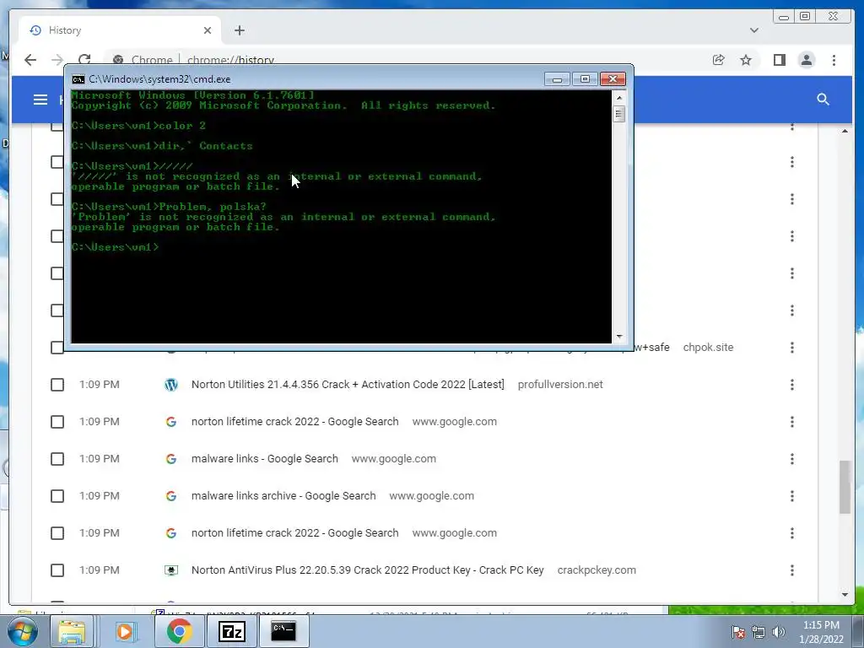Viewport: 864px width, 648px height.
Task: Click Chrome back navigation arrow
Action: point(30,60)
